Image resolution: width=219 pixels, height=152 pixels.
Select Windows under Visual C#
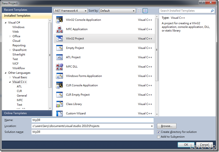pyautogui.click(x=18, y=27)
